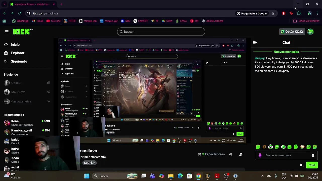Click the Nuevos mensajes chat banner
The width and height of the screenshot is (322, 181).
click(x=286, y=52)
